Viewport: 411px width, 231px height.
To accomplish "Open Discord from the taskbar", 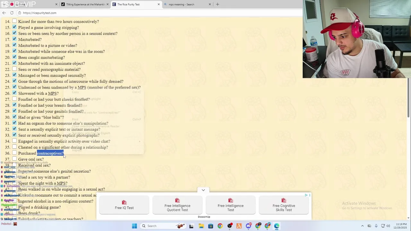I will tap(249, 226).
